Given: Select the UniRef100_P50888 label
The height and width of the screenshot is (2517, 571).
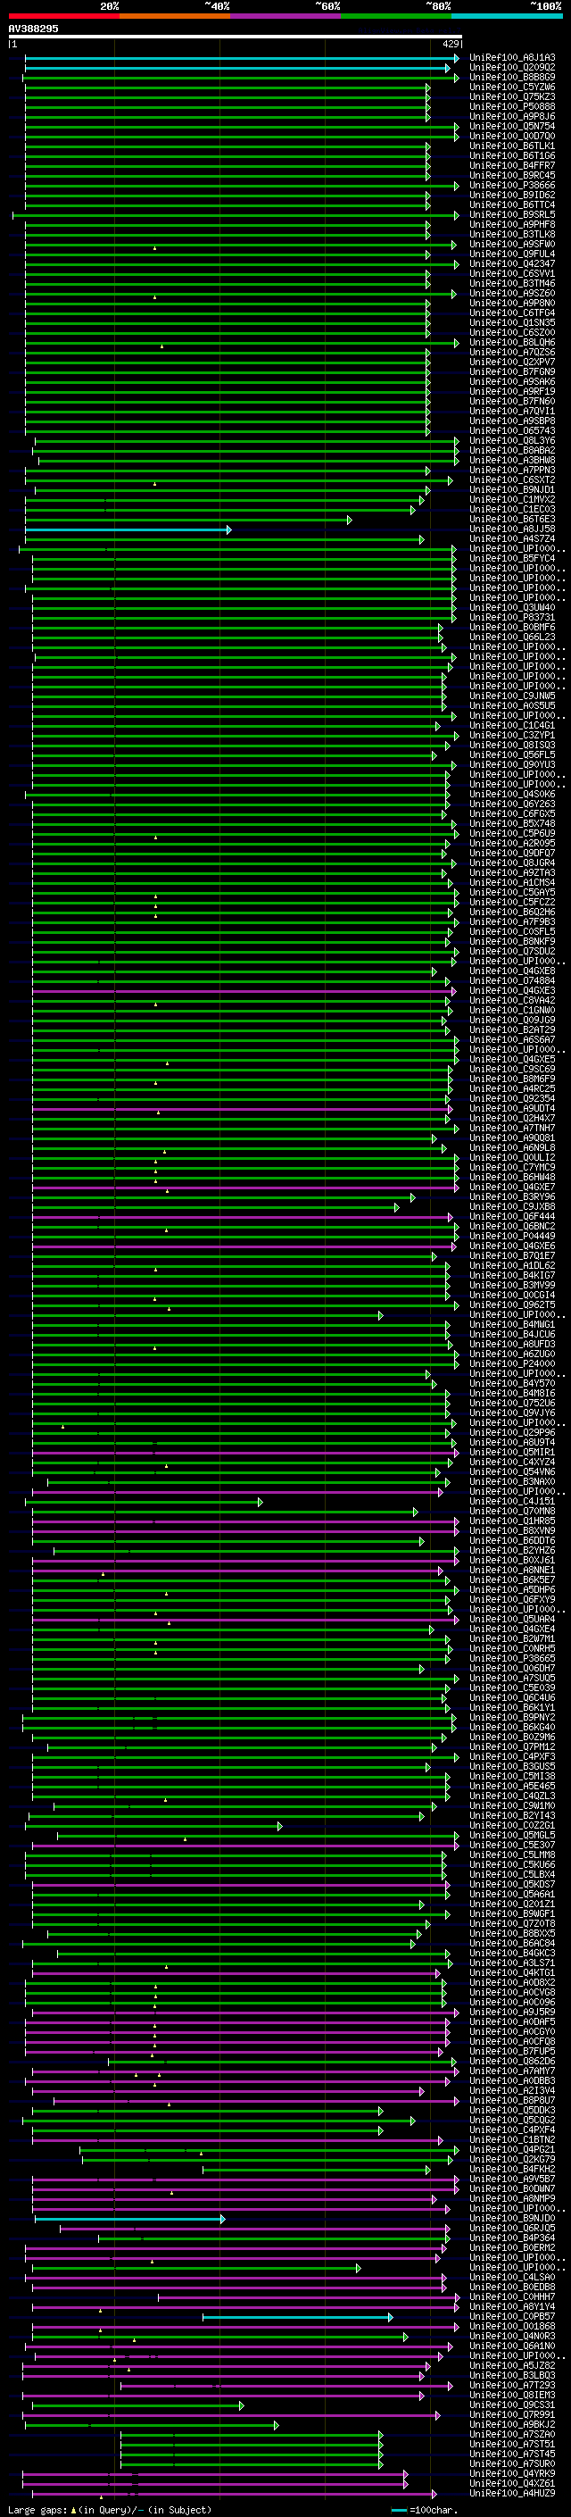Looking at the screenshot, I should tap(512, 106).
